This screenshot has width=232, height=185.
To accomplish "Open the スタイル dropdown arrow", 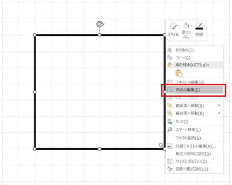I will coord(178,26).
